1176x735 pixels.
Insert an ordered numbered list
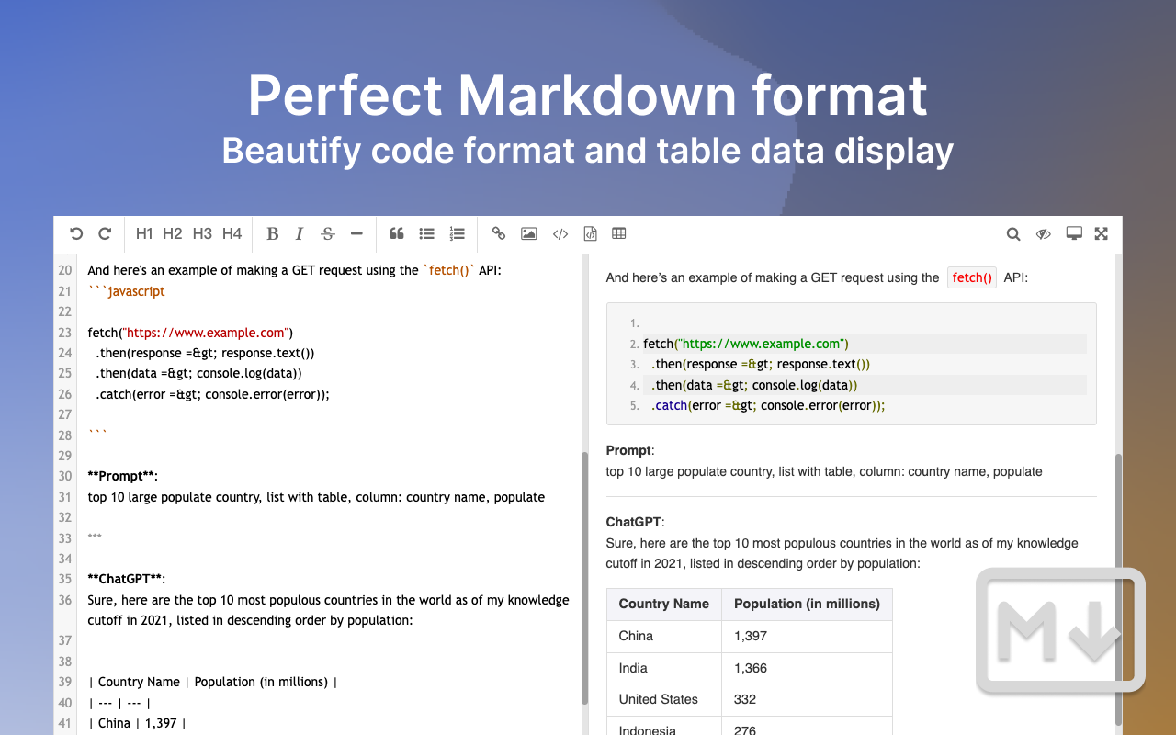[457, 234]
